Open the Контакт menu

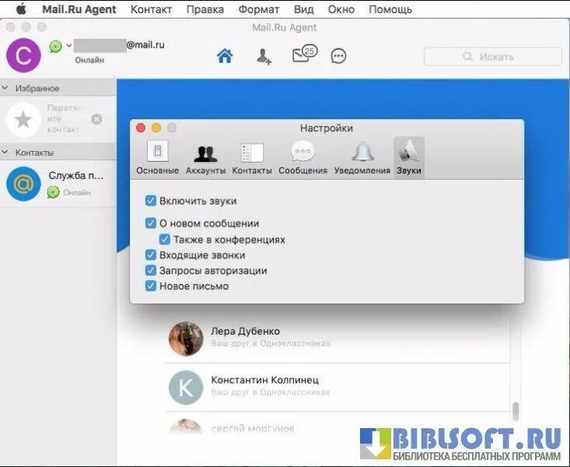pos(151,9)
